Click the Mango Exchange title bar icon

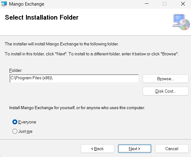(x=4, y=4)
